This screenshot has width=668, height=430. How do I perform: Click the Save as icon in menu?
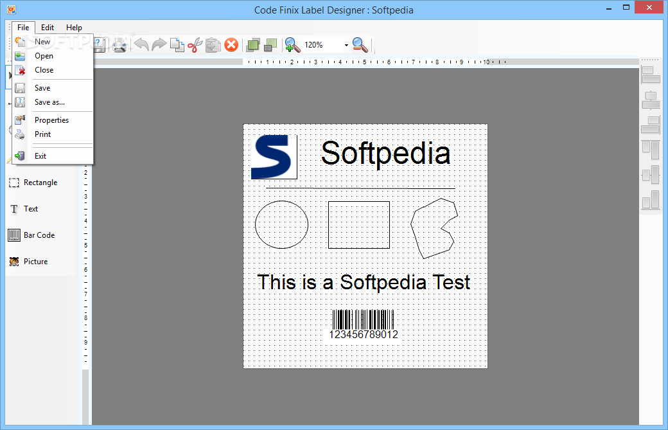pos(20,102)
